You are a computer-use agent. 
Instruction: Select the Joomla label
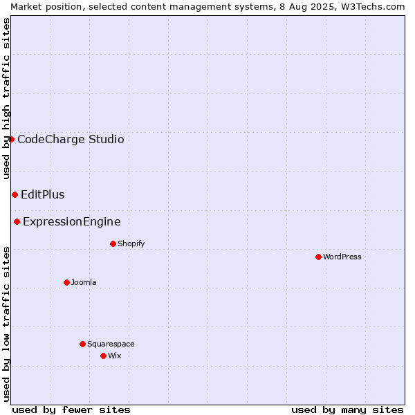point(84,282)
